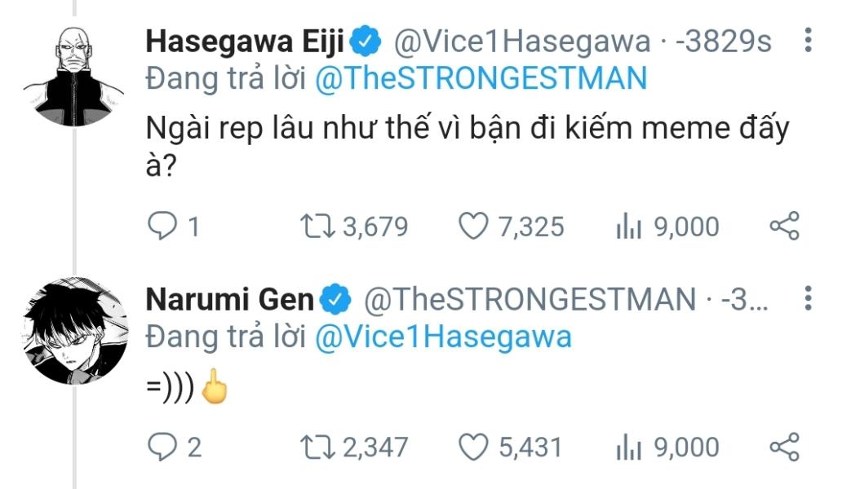Open Hasegawa's tweet about kiếm meme

(468, 147)
